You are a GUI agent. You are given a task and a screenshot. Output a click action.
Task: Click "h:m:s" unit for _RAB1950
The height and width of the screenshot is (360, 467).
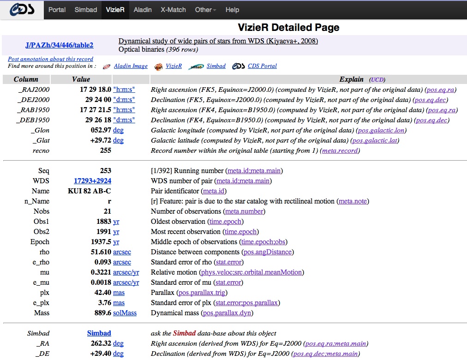(x=124, y=109)
